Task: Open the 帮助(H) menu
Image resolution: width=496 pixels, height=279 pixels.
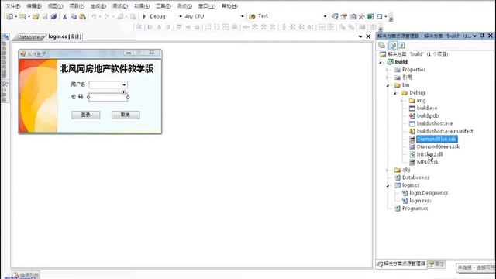Action: 229,6
